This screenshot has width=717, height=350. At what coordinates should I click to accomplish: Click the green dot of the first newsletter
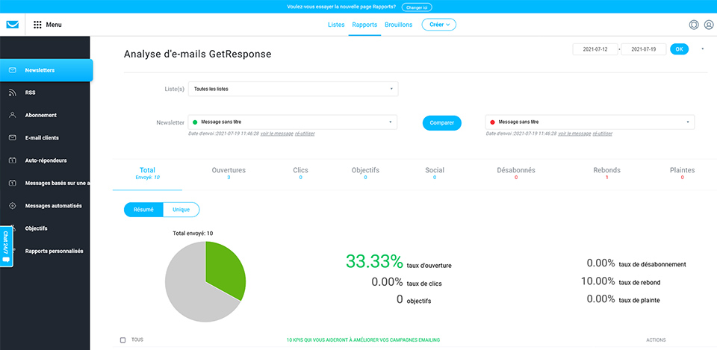pos(195,122)
